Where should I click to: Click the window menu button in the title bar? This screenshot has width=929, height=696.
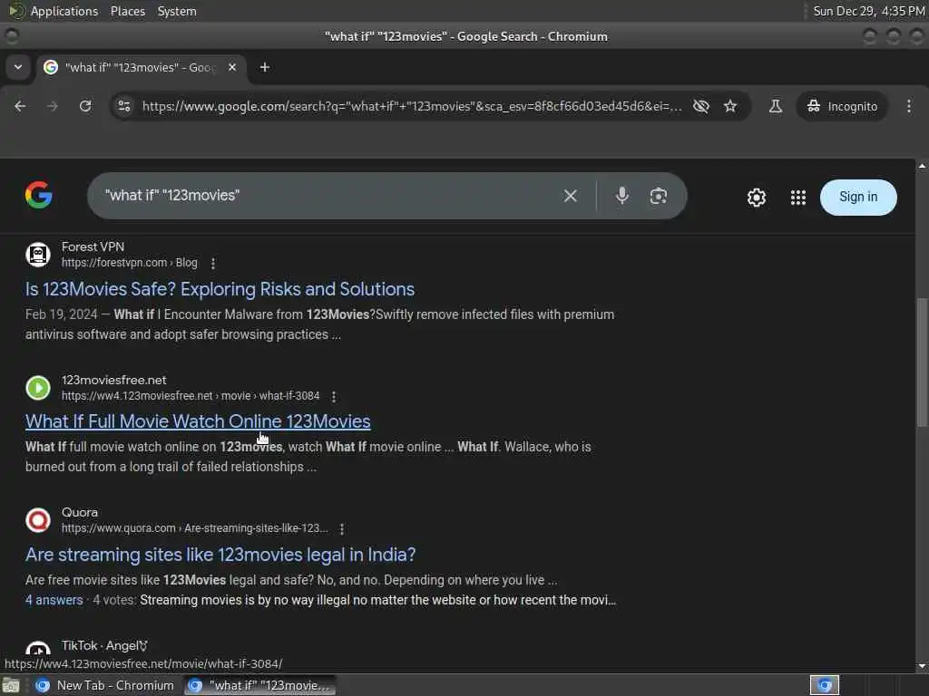[x=11, y=36]
